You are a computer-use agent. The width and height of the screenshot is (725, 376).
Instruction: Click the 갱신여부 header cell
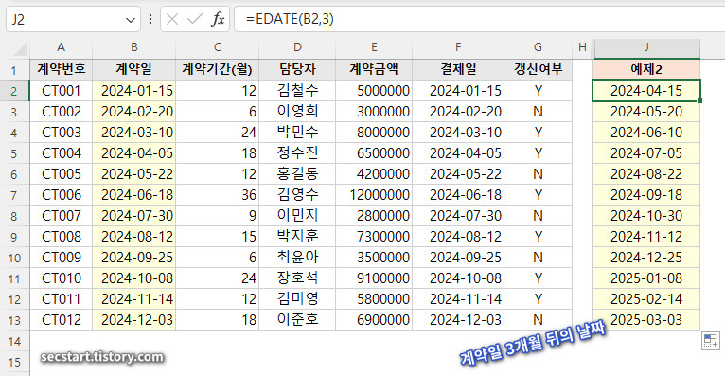click(x=538, y=69)
